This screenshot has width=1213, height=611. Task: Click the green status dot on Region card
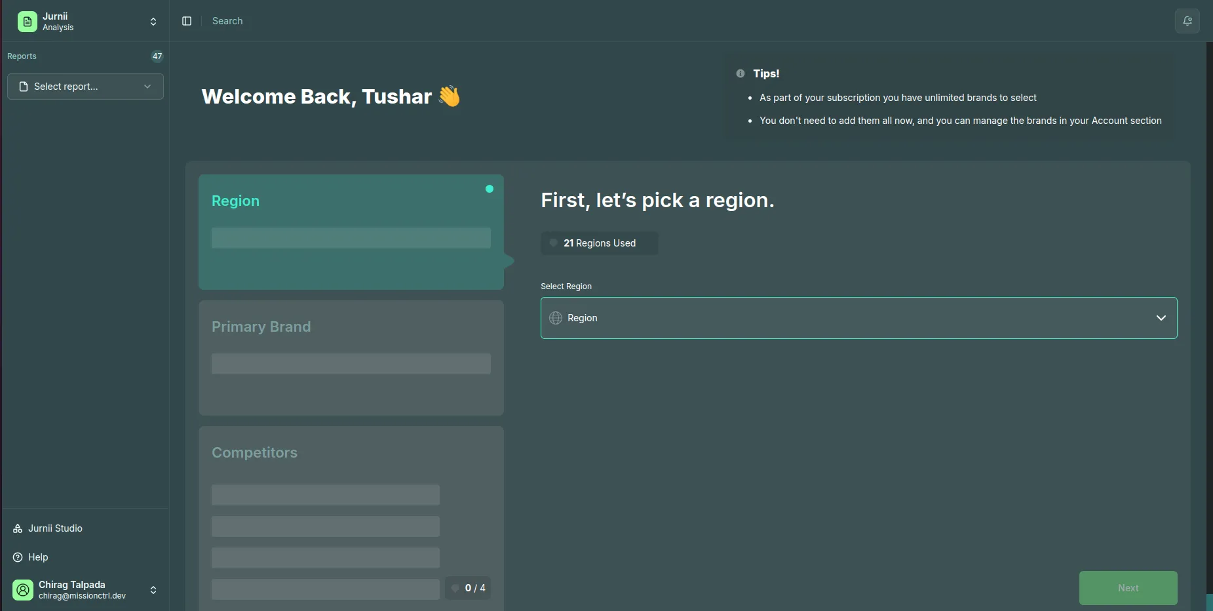(489, 189)
